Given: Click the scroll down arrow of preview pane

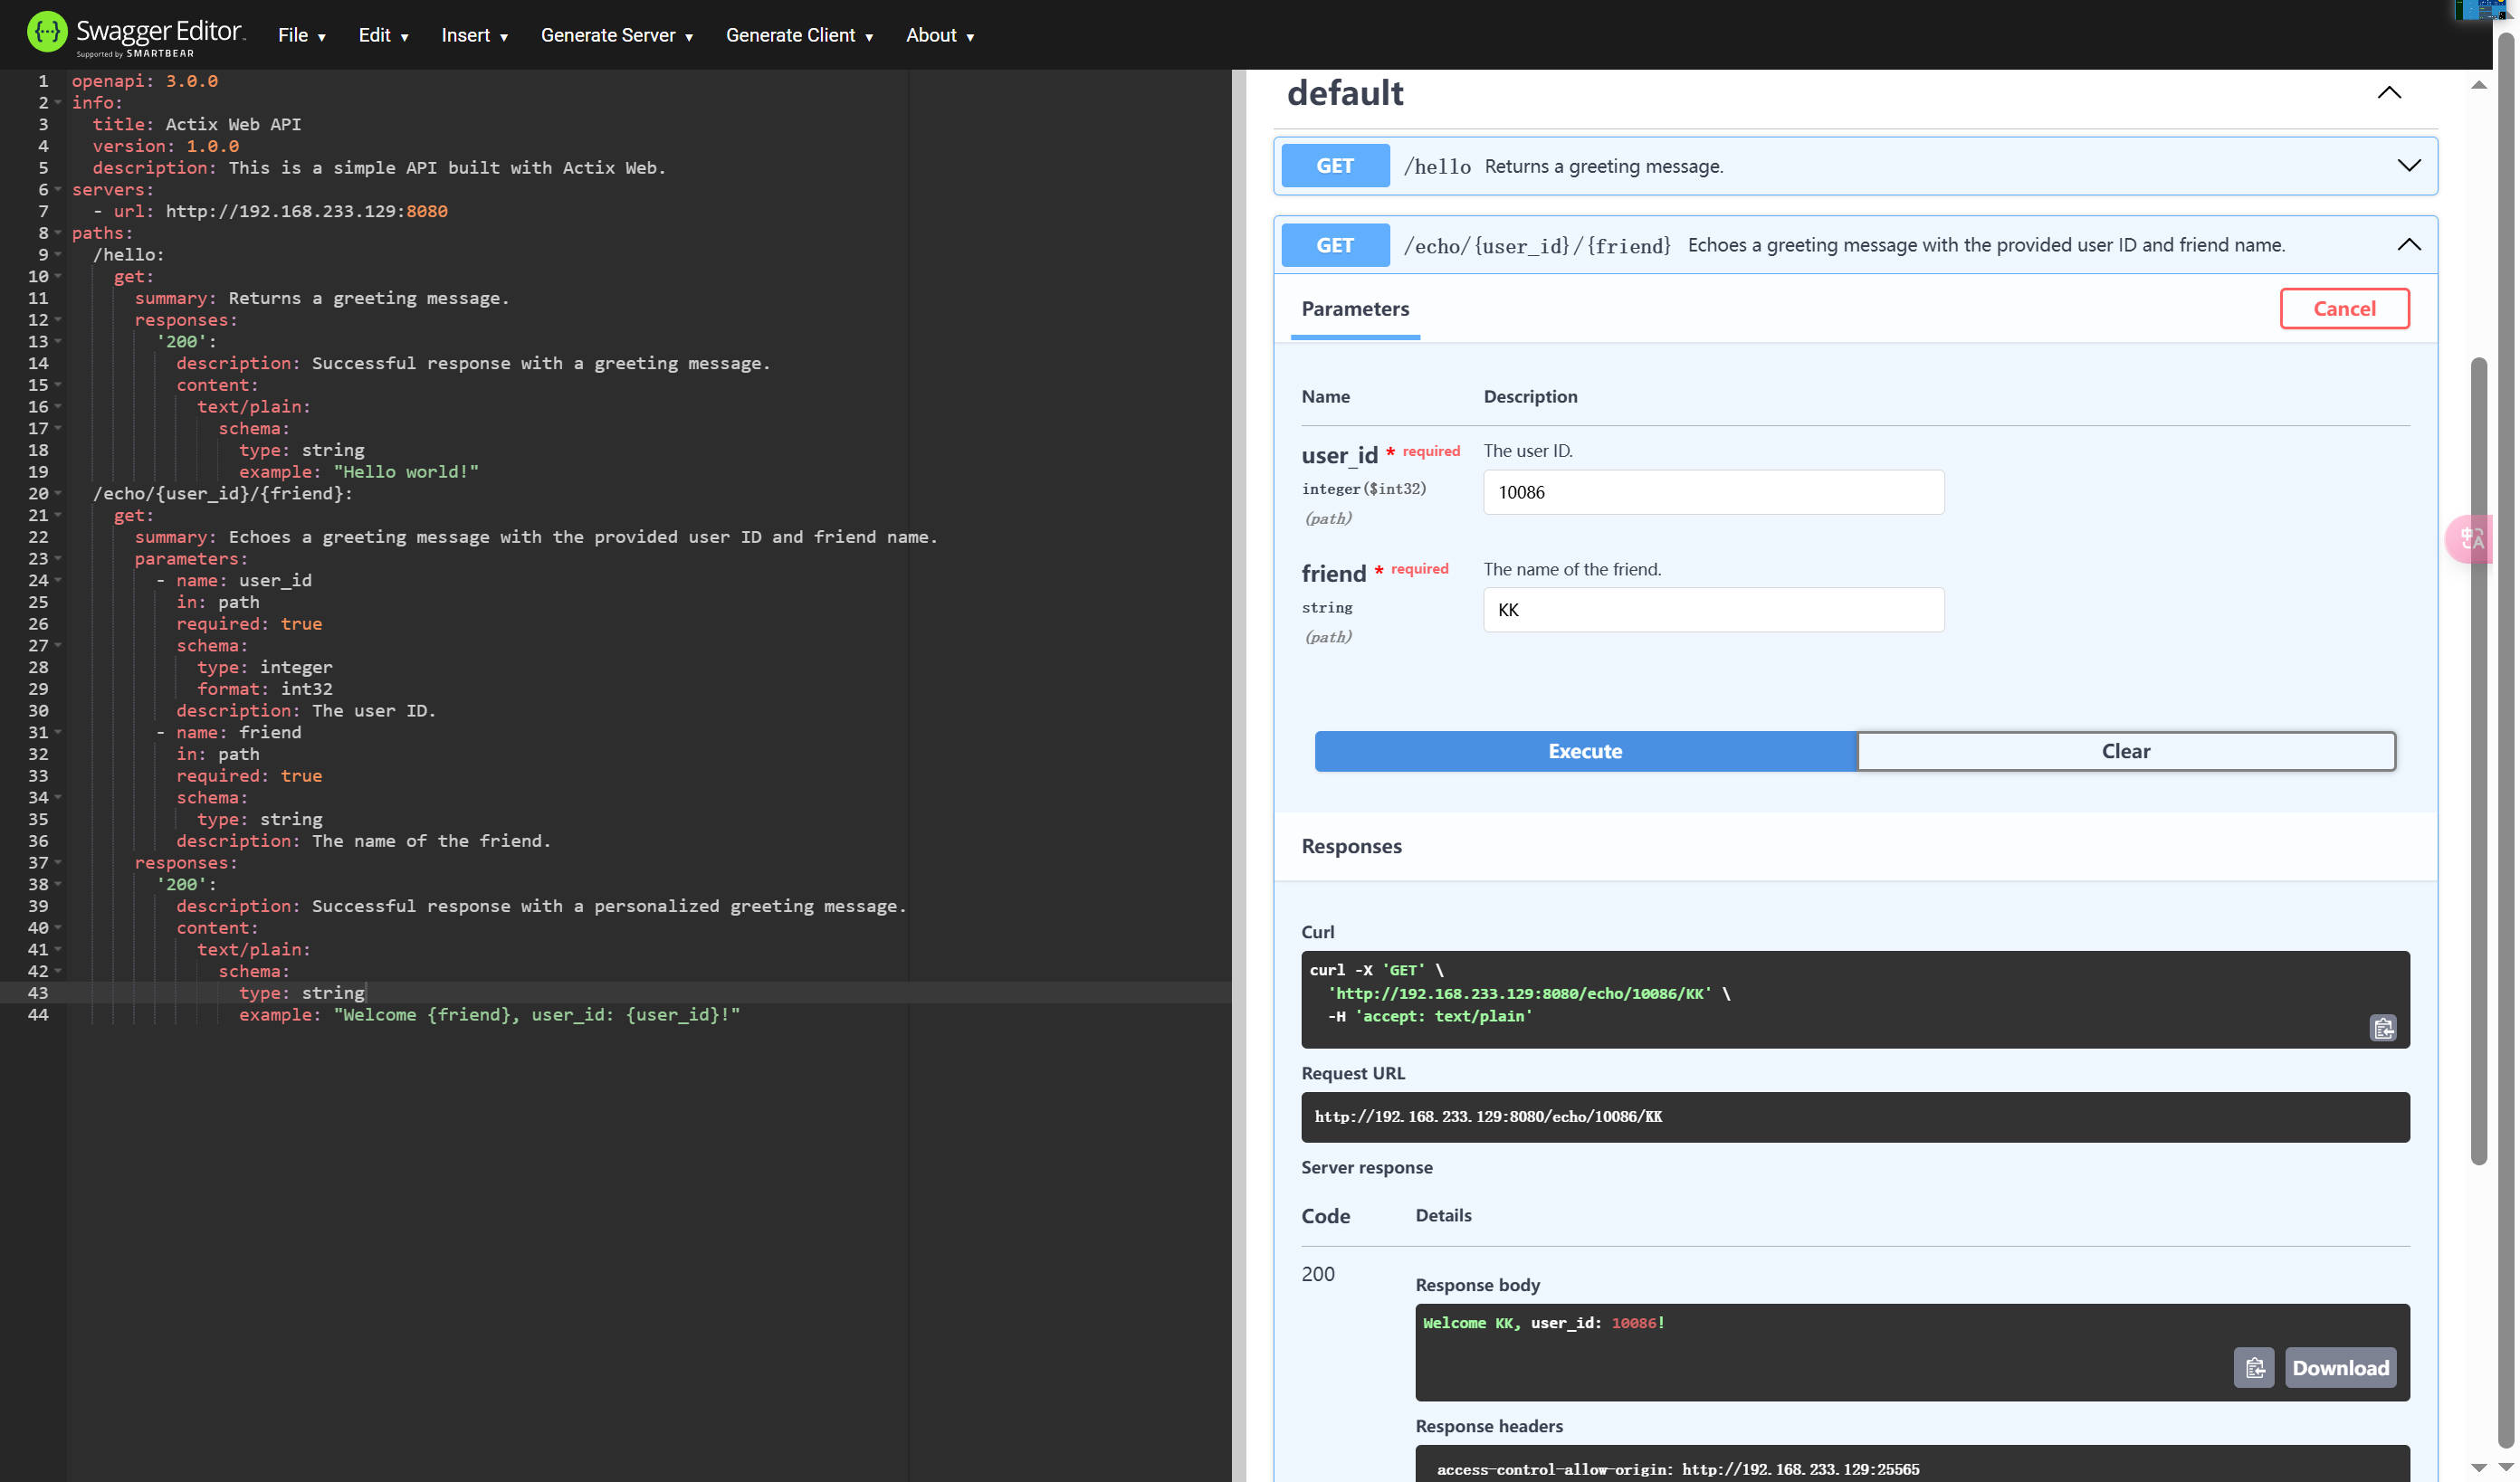Looking at the screenshot, I should [x=2478, y=1467].
